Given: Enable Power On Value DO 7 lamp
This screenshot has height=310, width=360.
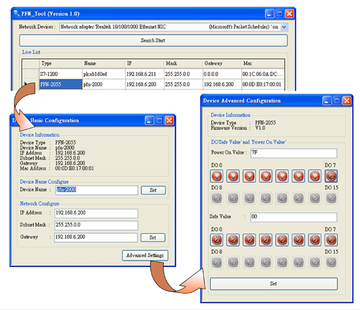Looking at the screenshot, I should tap(331, 176).
